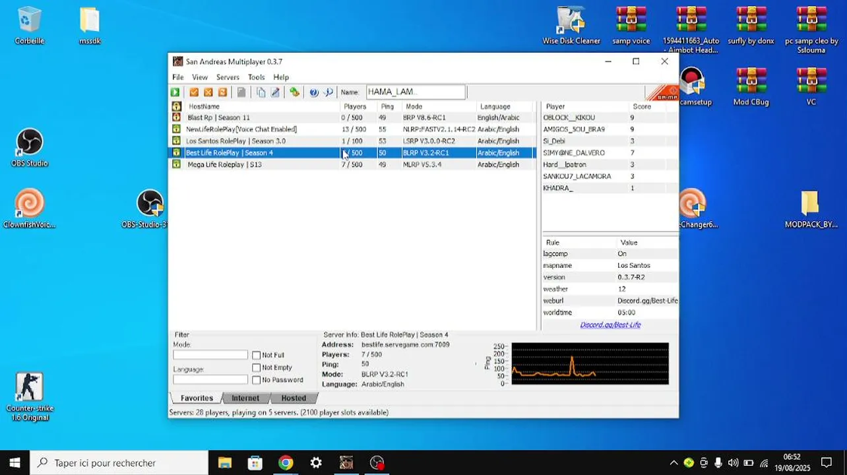Click the Refresh Server orange icon
This screenshot has height=475, width=847.
[223, 92]
